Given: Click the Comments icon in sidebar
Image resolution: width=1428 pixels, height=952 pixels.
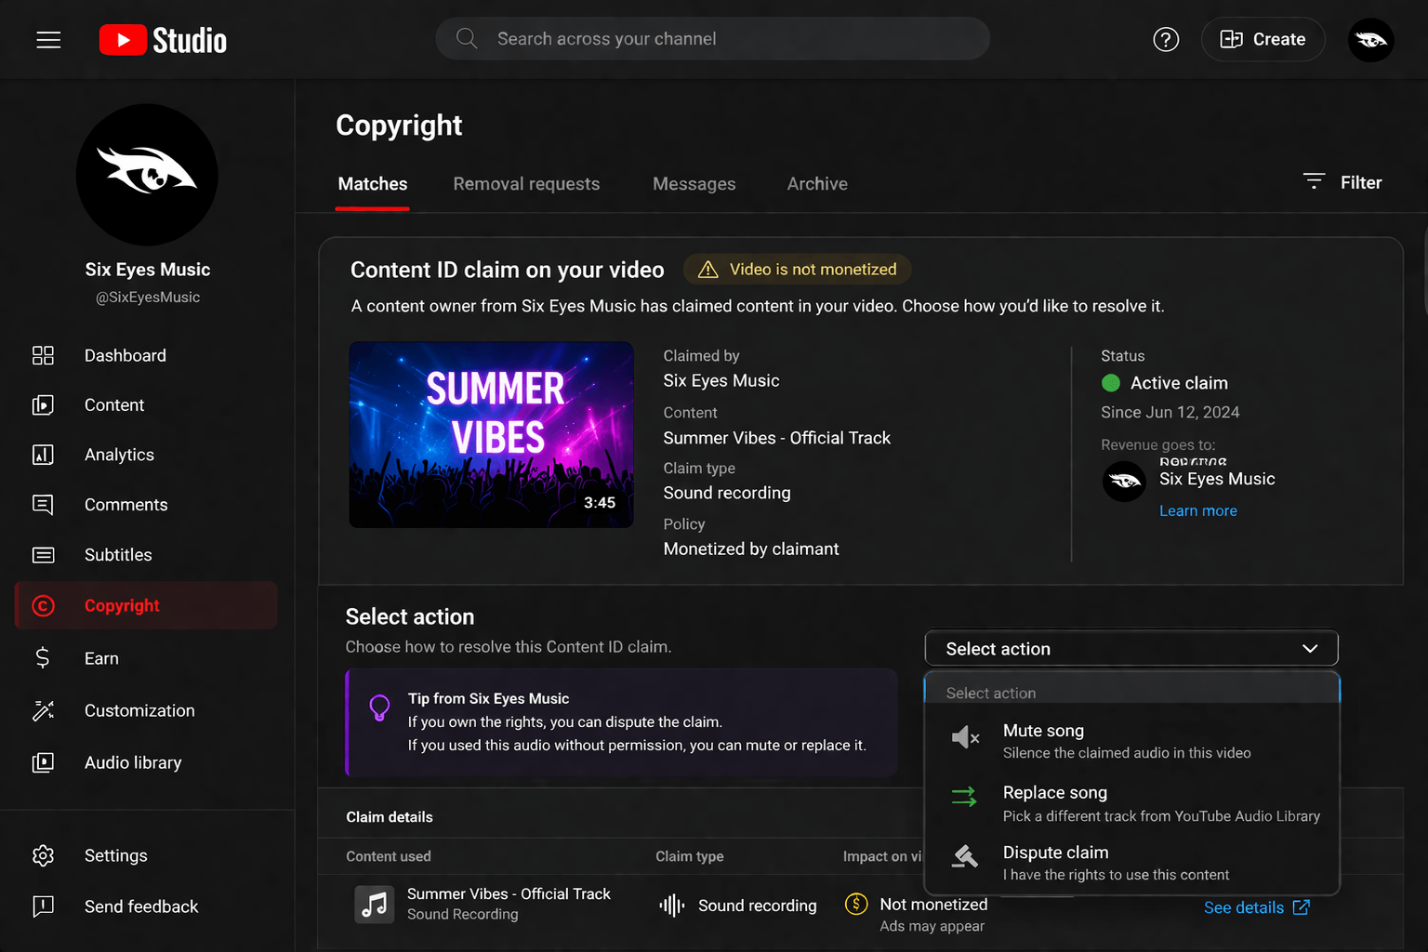Looking at the screenshot, I should 43,505.
